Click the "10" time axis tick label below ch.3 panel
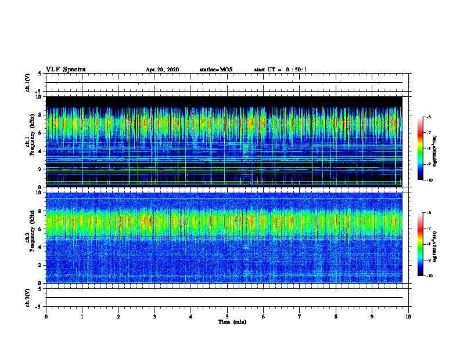Screen dimensions: 460x355 408,317
